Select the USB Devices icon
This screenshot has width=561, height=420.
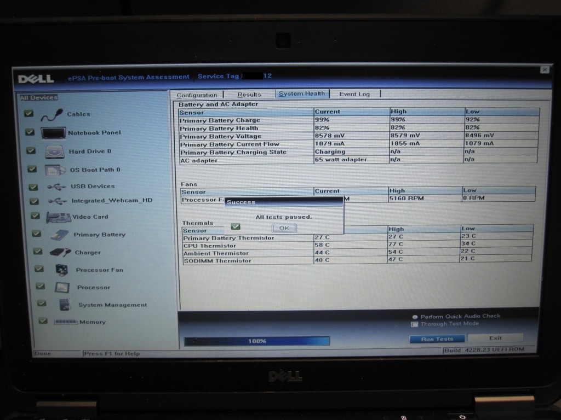(56, 187)
